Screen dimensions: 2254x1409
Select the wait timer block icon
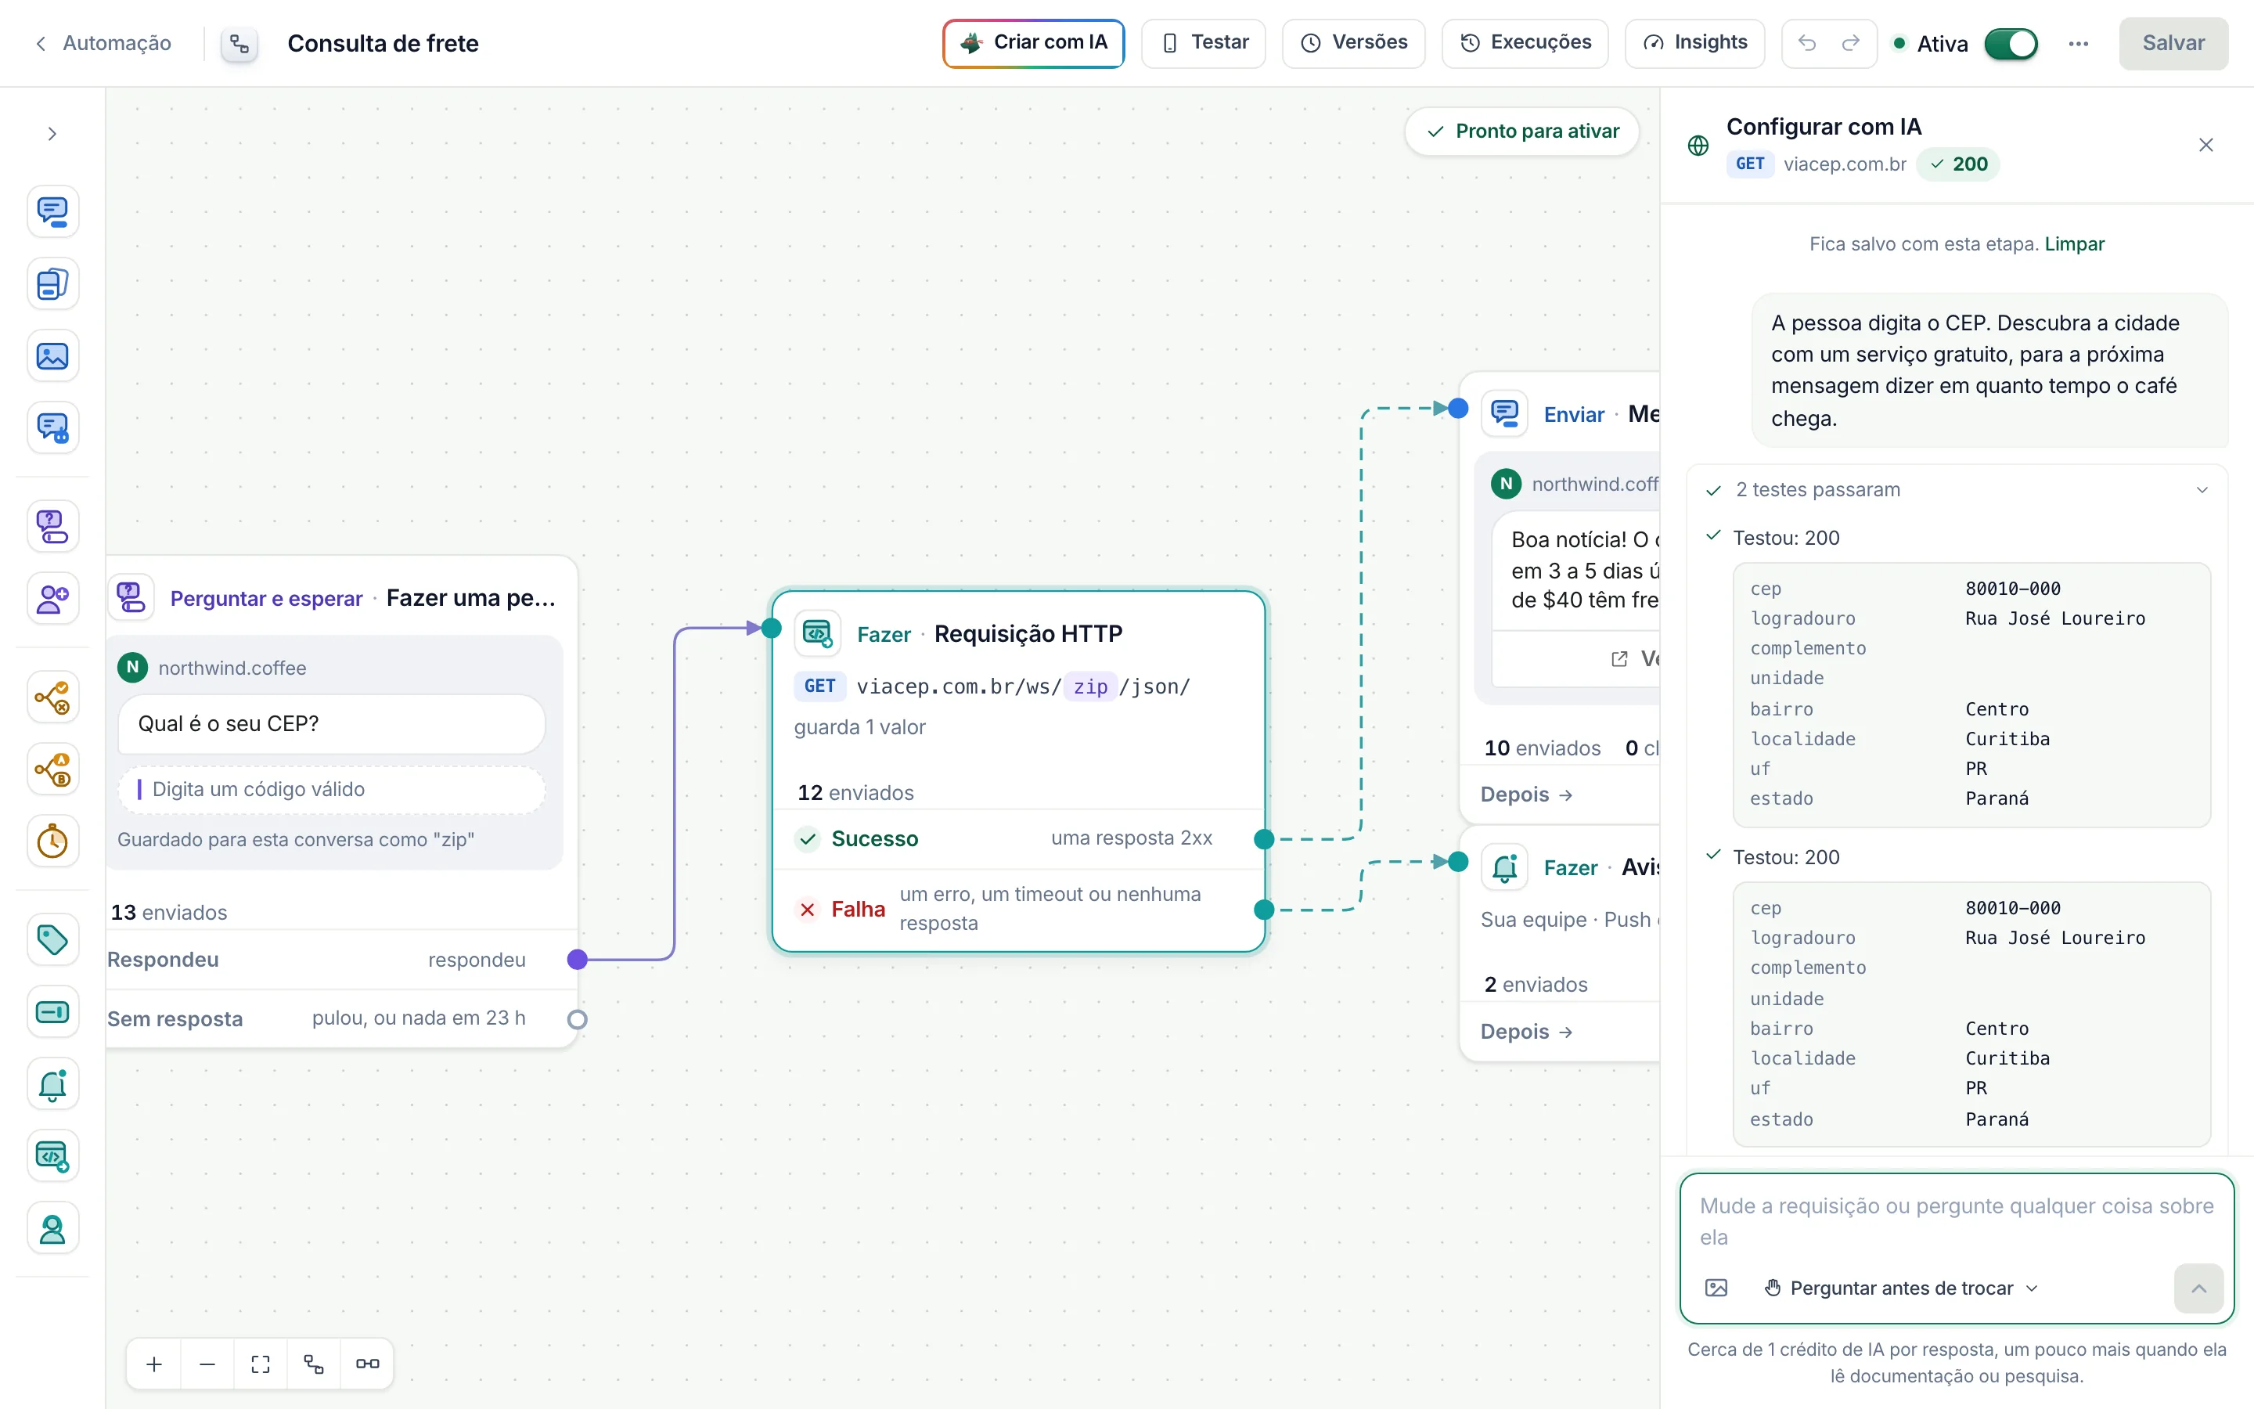pyautogui.click(x=52, y=841)
